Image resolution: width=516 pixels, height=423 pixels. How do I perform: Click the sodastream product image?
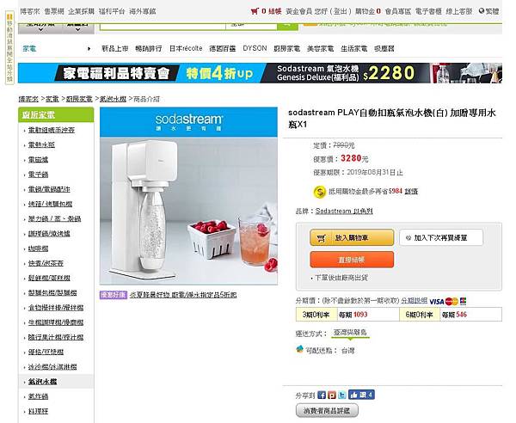[188, 196]
